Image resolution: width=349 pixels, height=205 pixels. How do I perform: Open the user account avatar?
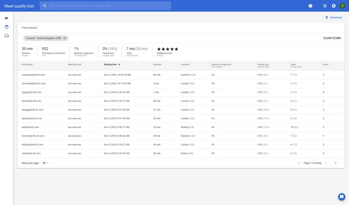pyautogui.click(x=342, y=6)
